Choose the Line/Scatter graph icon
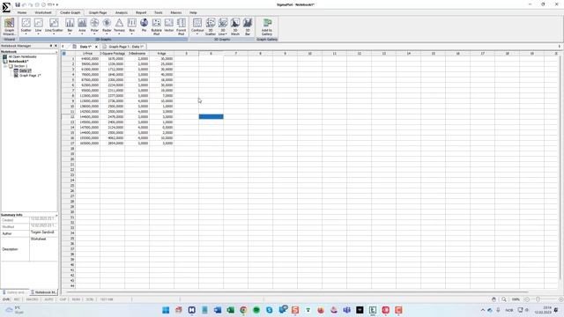 [x=54, y=26]
